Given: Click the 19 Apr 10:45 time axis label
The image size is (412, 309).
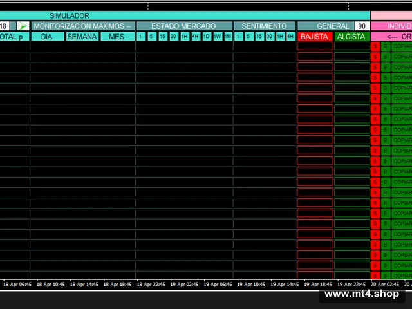Looking at the screenshot, I should 251,284.
